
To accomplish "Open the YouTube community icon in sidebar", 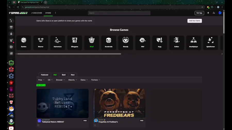I will coord(11,128).
